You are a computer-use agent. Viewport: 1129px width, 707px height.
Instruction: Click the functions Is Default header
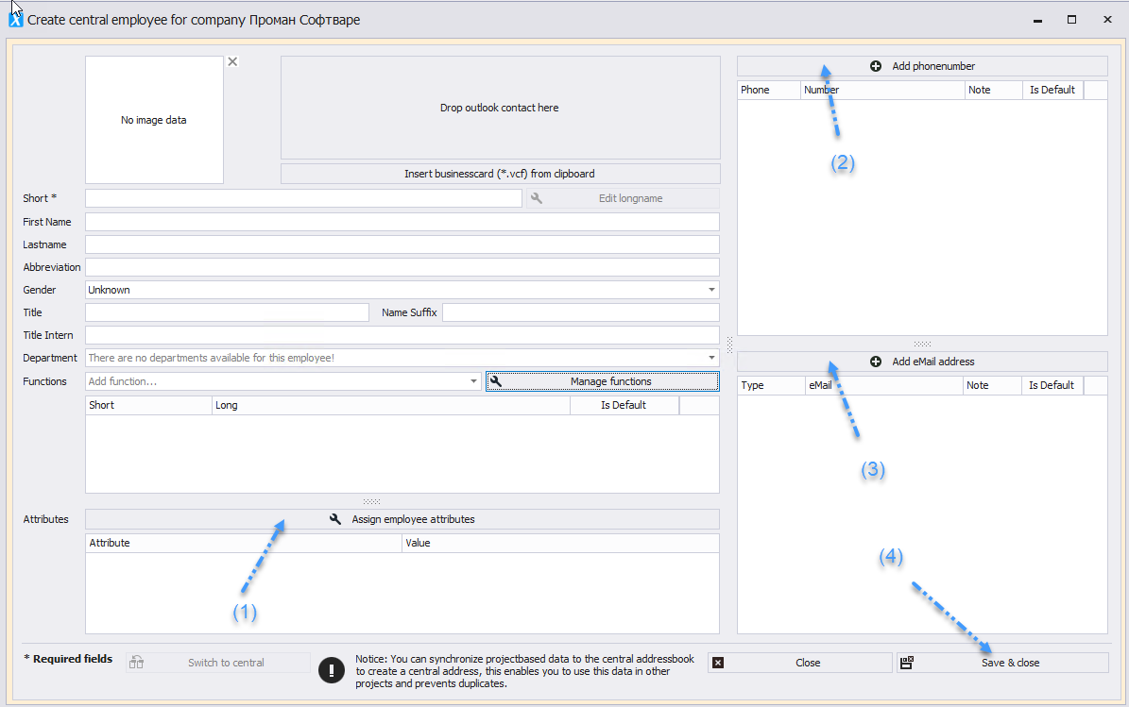[624, 405]
